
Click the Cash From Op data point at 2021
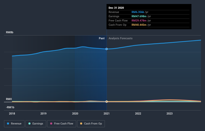coord(107,101)
